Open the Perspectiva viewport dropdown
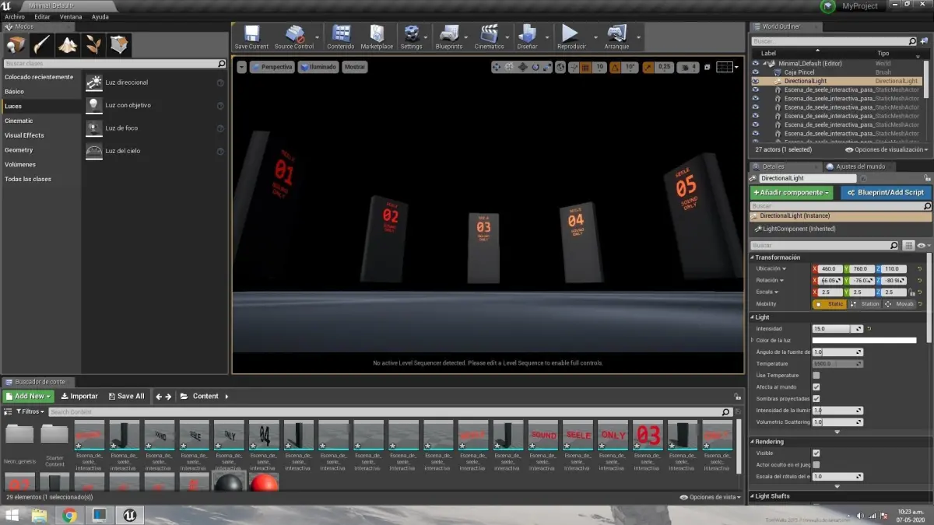The image size is (934, 525). 272,67
